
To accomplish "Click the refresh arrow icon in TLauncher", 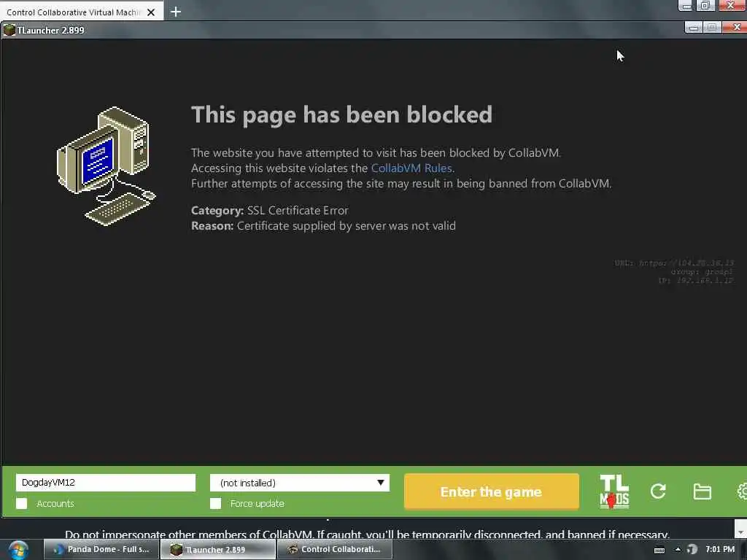I will pyautogui.click(x=658, y=491).
